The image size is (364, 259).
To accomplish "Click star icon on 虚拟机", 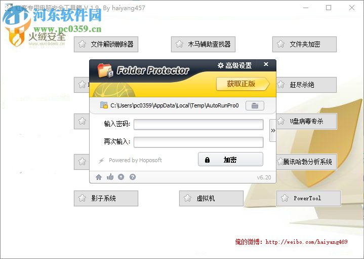I will pyautogui.click(x=188, y=198).
